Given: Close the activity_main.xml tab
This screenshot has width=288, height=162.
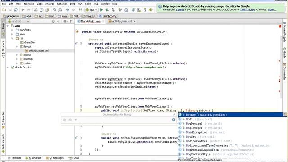Looking at the screenshot, I should click(134, 21).
